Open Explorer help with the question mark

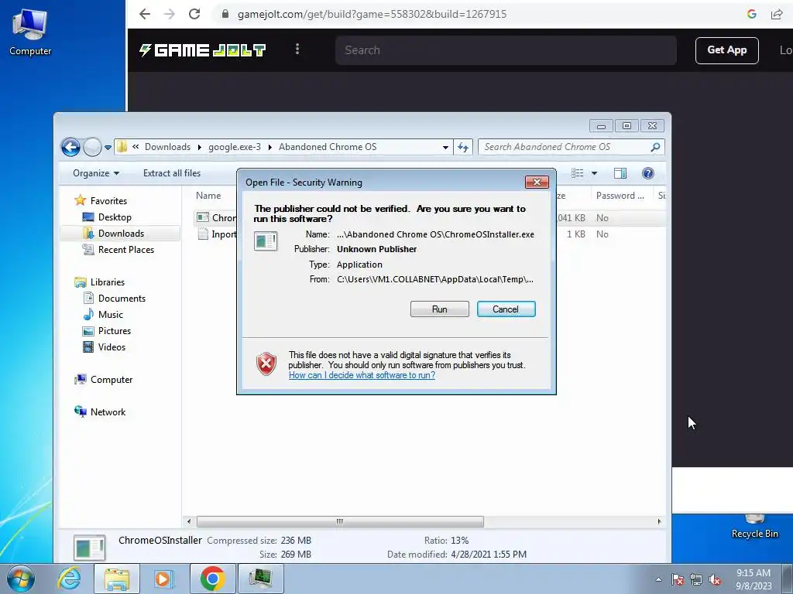click(648, 173)
